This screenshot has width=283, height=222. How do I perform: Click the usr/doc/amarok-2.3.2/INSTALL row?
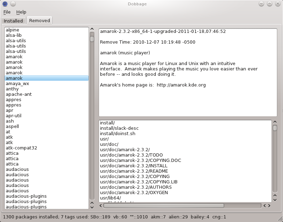[185, 166]
